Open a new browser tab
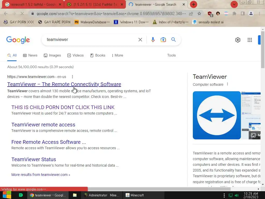The height and width of the screenshot is (199, 265). (194, 4)
